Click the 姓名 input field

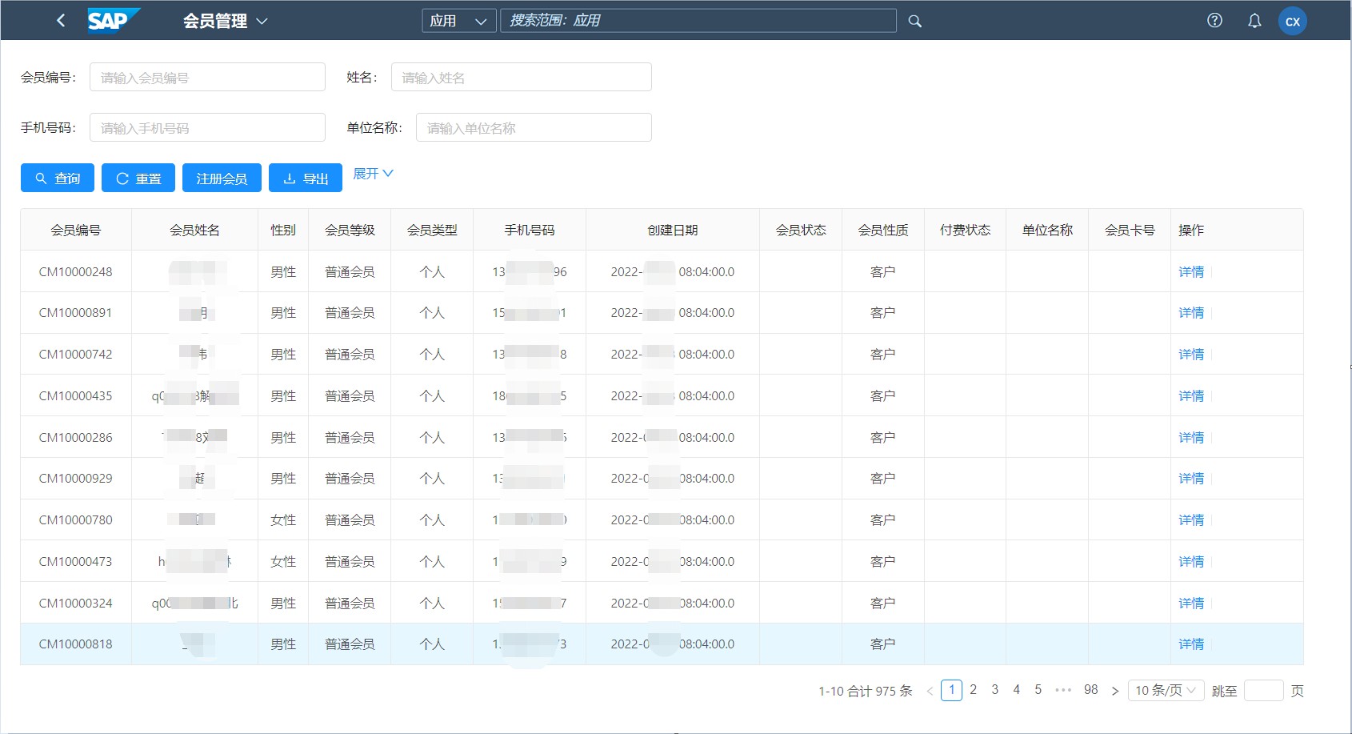[521, 78]
